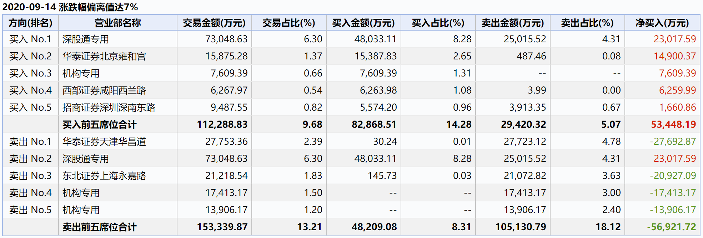The width and height of the screenshot is (703, 238).
Task: Click 东北证券上海永嘉路 branch link
Action: pyautogui.click(x=104, y=176)
